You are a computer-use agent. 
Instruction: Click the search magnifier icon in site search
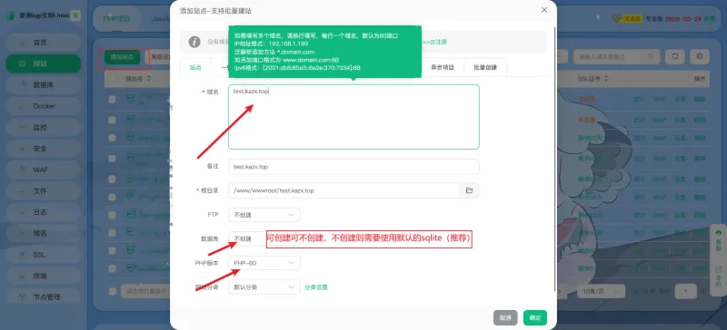pyautogui.click(x=651, y=56)
